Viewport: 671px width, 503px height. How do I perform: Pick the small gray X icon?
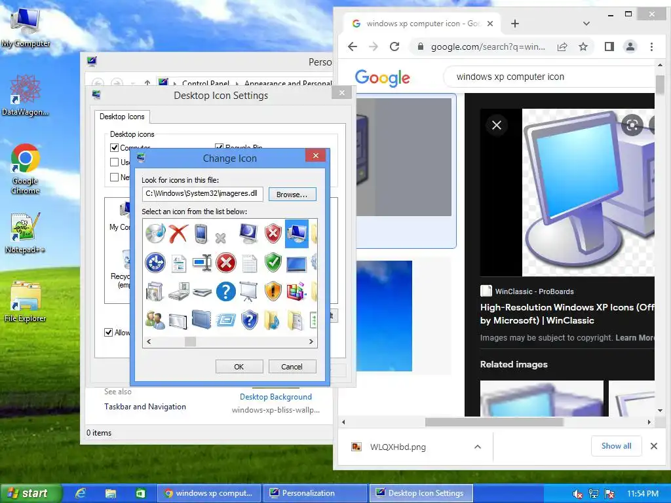(x=221, y=238)
